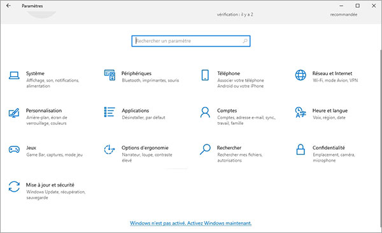382x233 pixels.
Task: Click the 'Paramètres' window title
Action: 32,6
